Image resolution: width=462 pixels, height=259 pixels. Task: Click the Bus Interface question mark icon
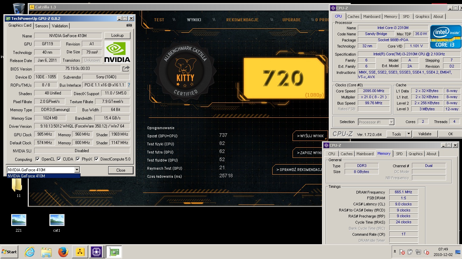129,85
